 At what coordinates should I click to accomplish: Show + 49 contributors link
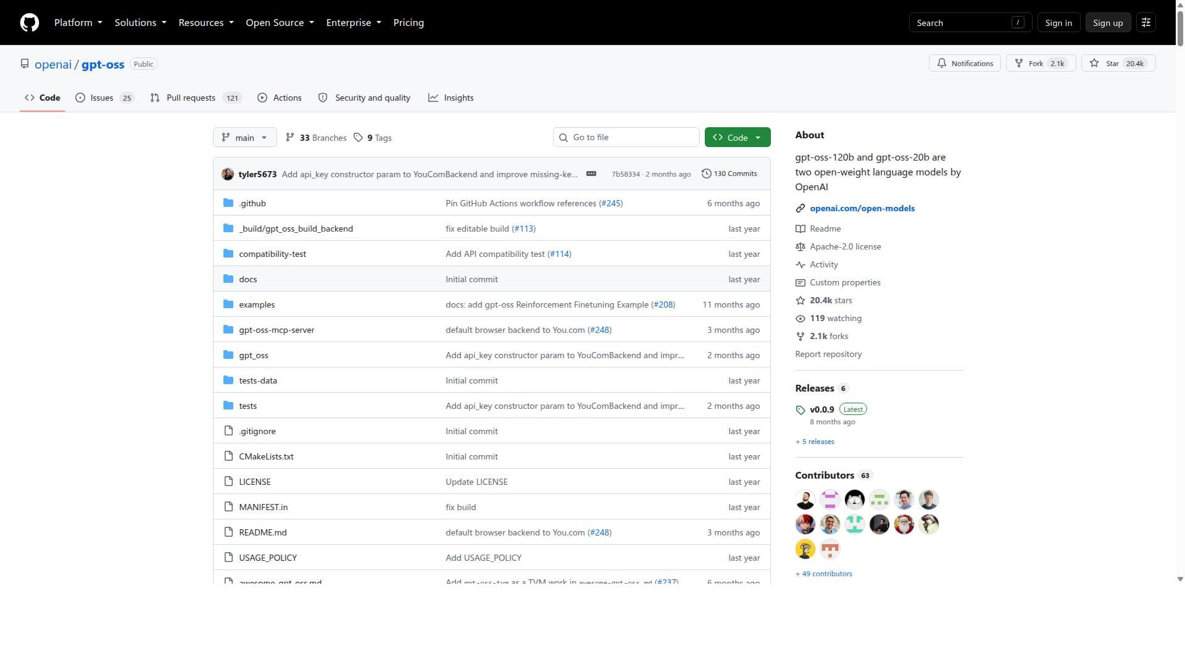824,574
